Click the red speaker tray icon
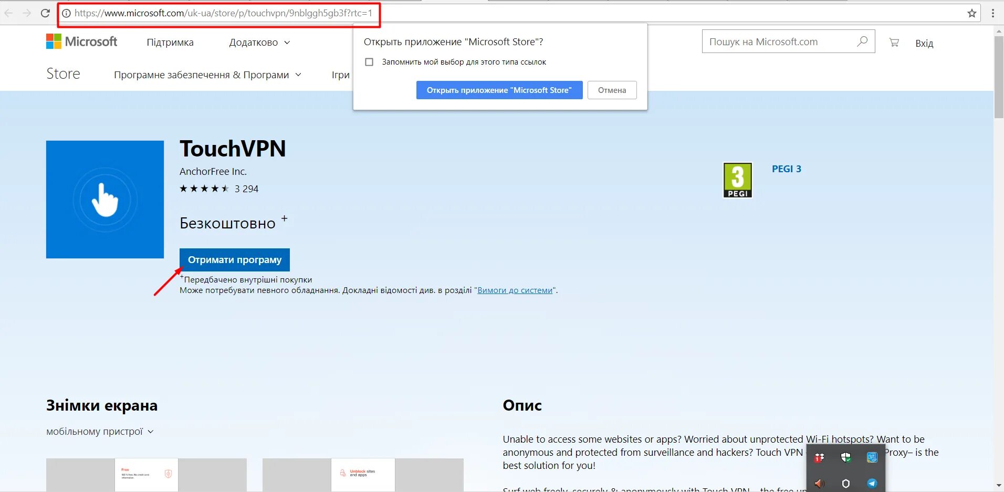The height and width of the screenshot is (492, 1004). [819, 483]
